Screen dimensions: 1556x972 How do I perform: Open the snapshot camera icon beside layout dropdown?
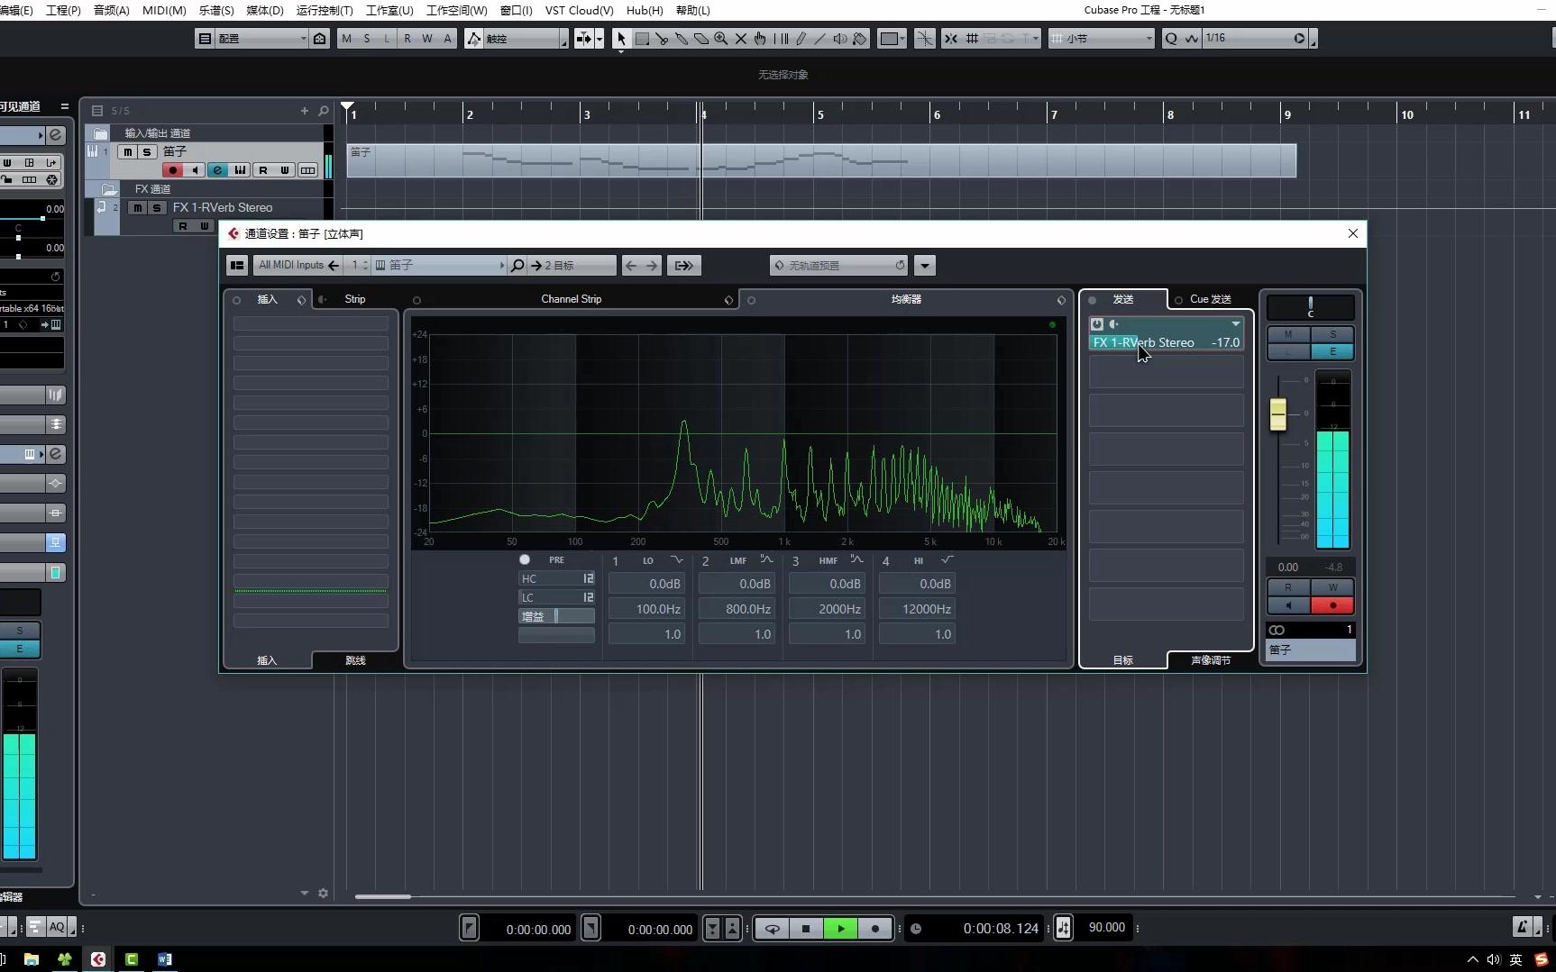(x=320, y=39)
